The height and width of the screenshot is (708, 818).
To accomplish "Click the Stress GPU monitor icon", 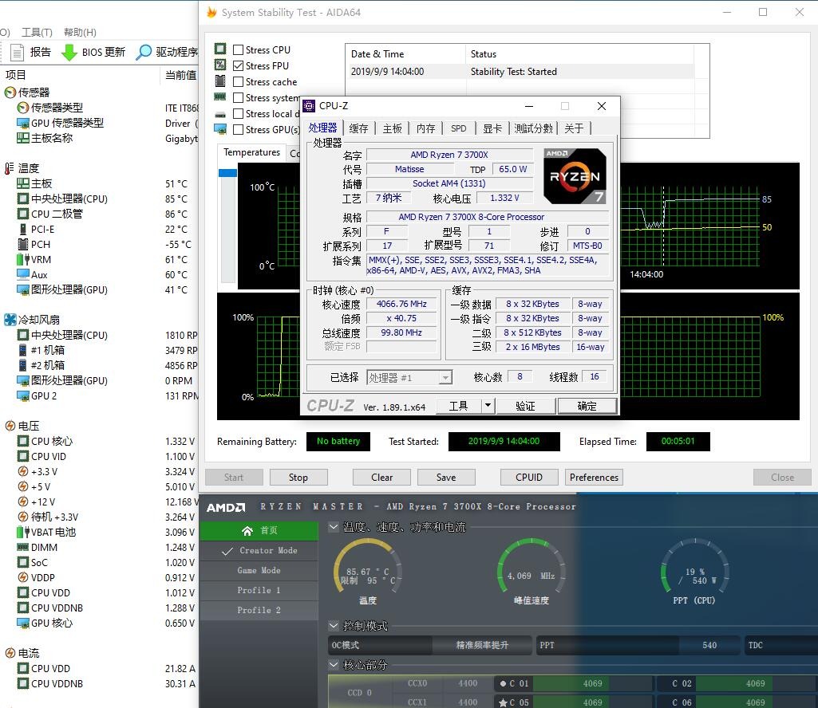I will 220,129.
